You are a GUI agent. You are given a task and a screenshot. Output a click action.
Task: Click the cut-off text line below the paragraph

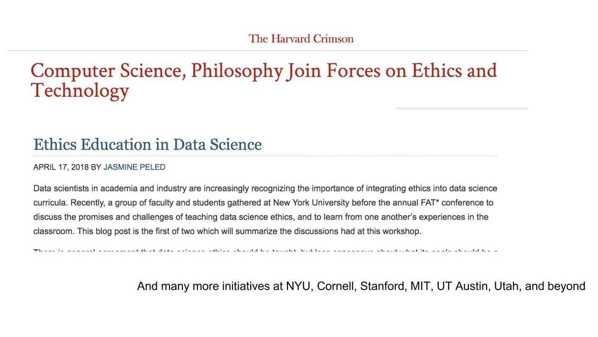click(x=266, y=251)
